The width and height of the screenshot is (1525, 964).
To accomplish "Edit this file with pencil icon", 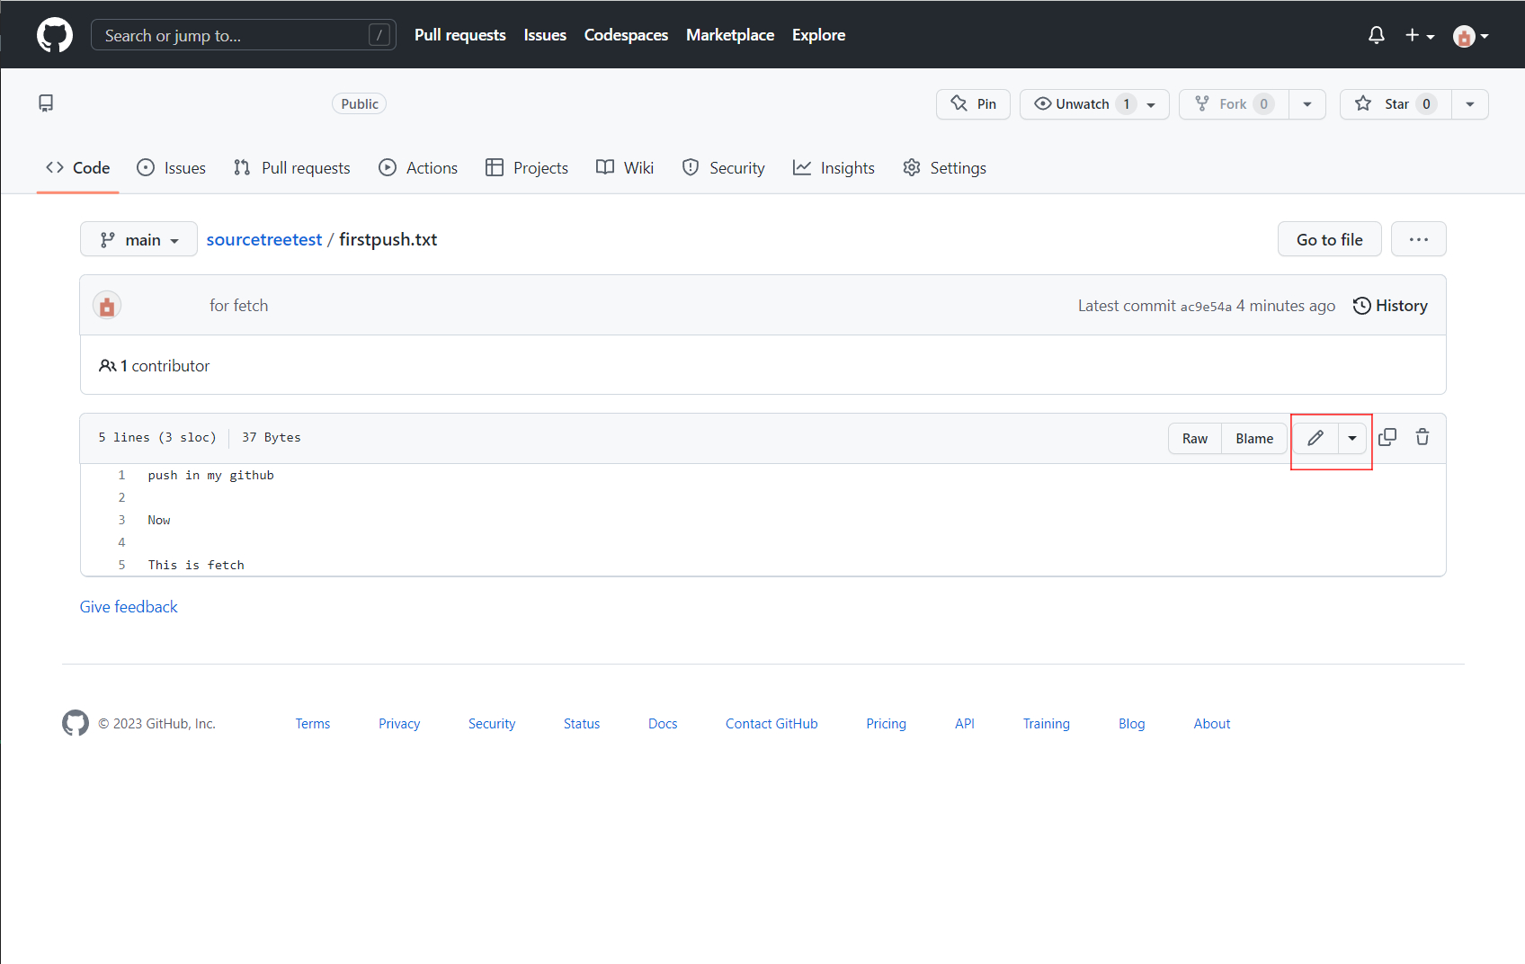I will click(x=1315, y=439).
